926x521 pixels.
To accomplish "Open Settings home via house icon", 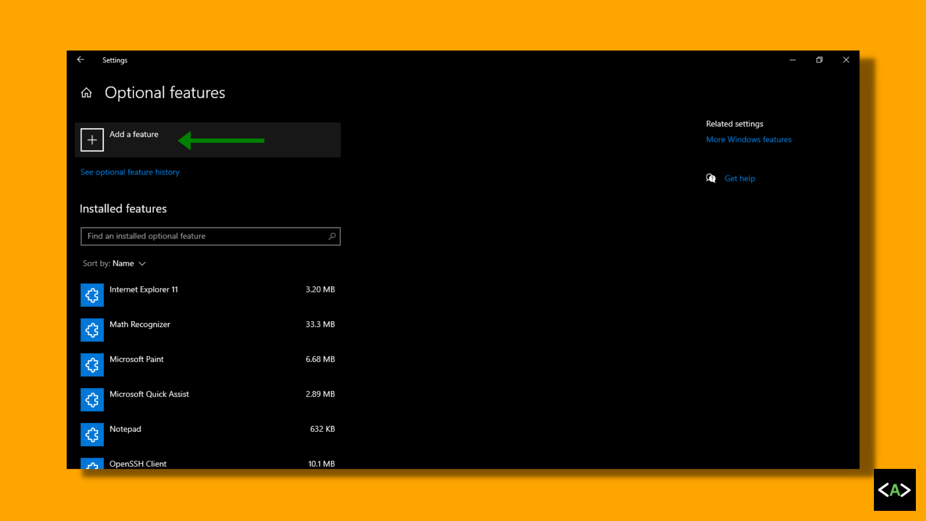I will click(x=86, y=93).
